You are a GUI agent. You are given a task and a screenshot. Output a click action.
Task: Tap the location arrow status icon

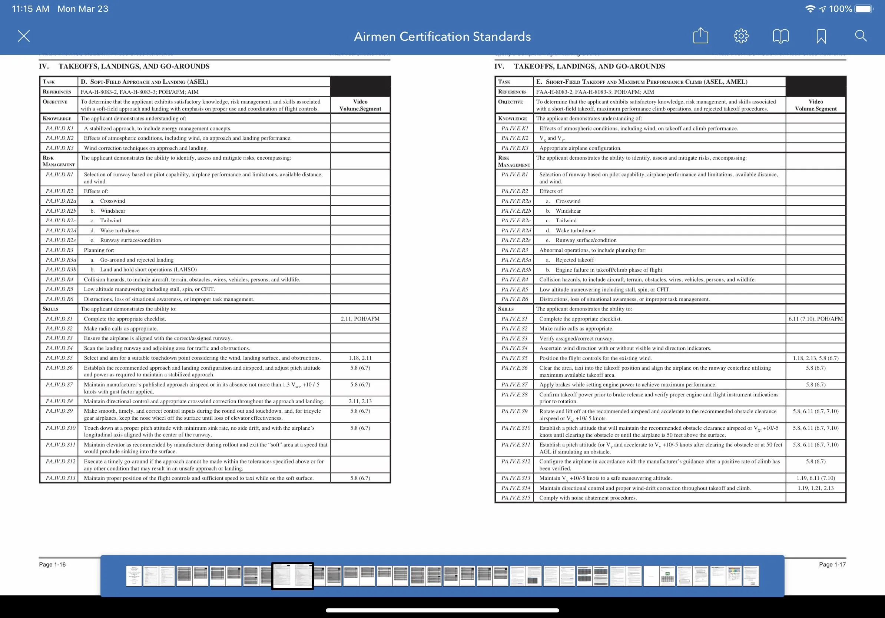[822, 9]
